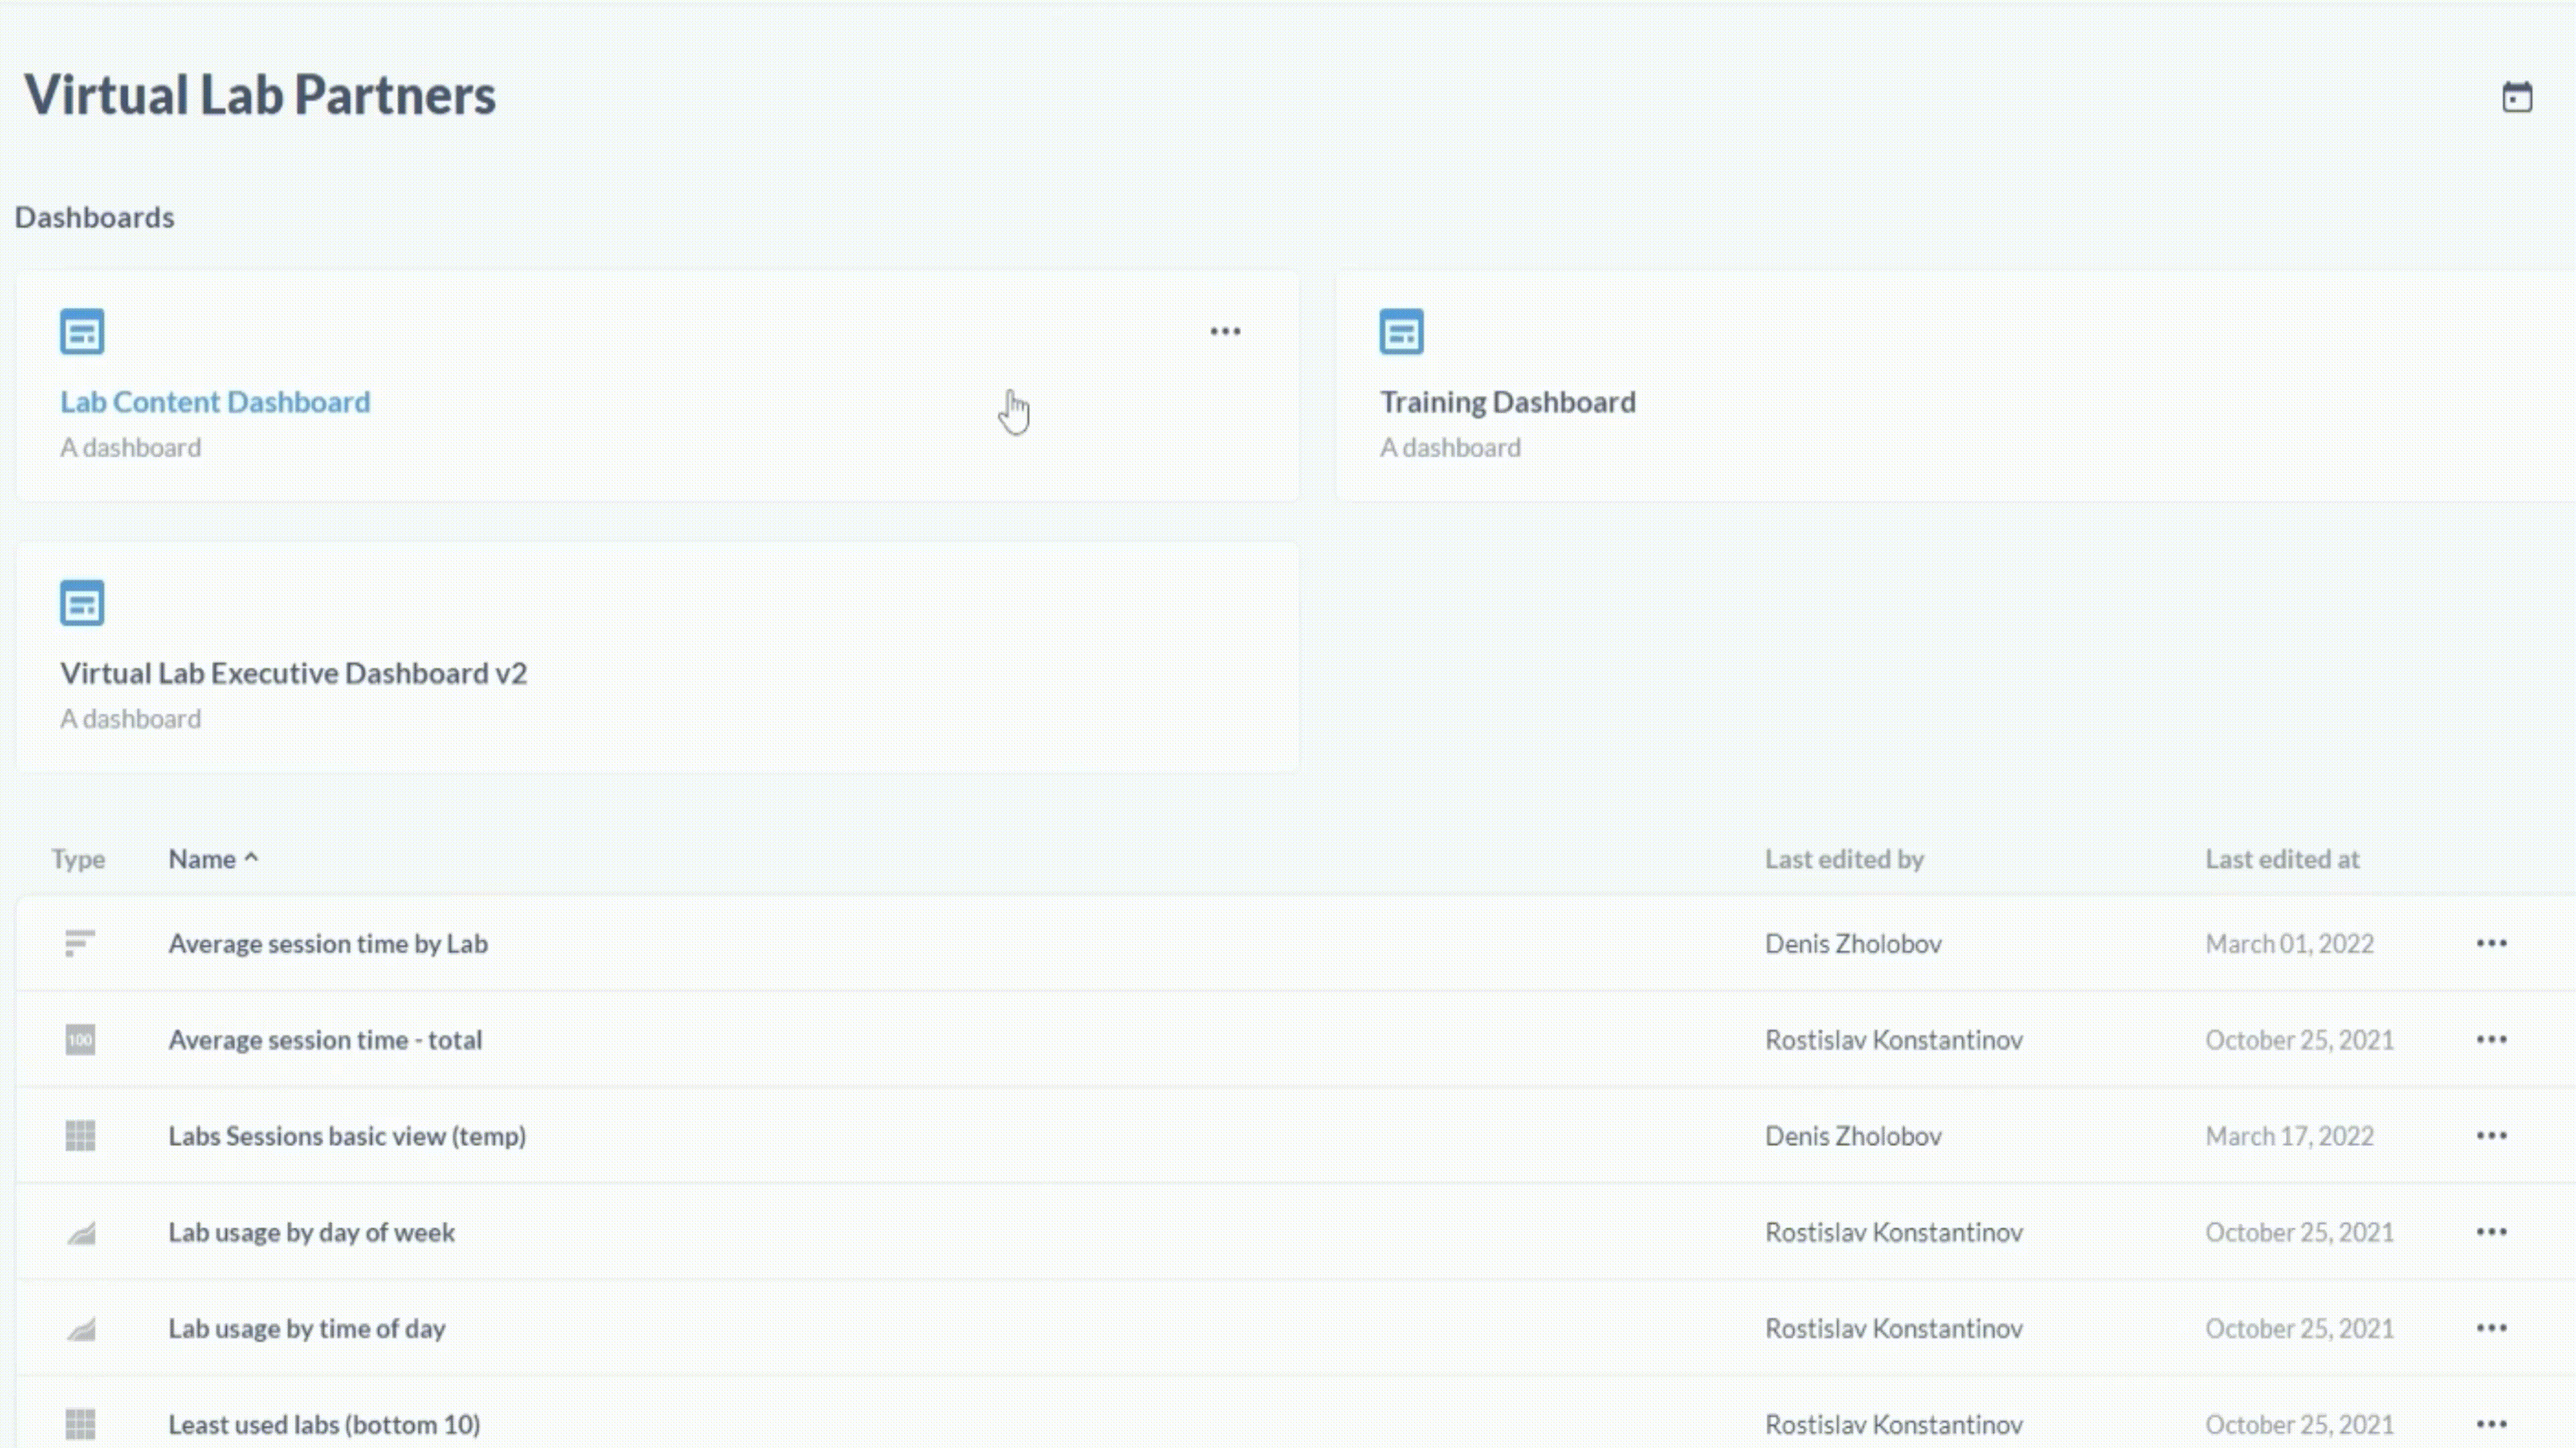Click the Lab Content Dashboard card icon
Viewport: 2576px width, 1448px height.
click(82, 331)
